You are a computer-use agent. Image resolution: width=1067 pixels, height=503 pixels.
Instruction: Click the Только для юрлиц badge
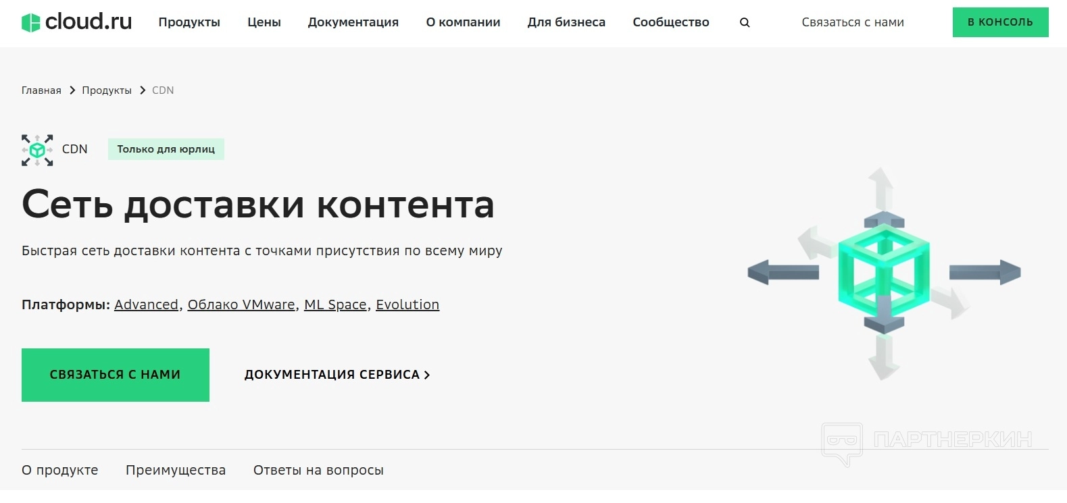tap(166, 149)
